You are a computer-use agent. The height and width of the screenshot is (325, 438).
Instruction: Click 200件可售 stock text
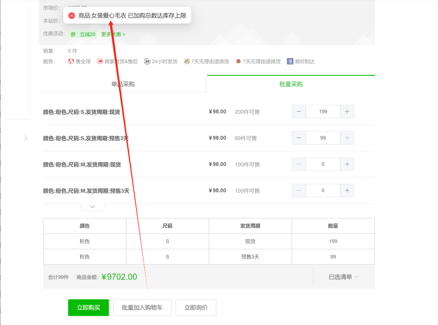[x=247, y=112]
